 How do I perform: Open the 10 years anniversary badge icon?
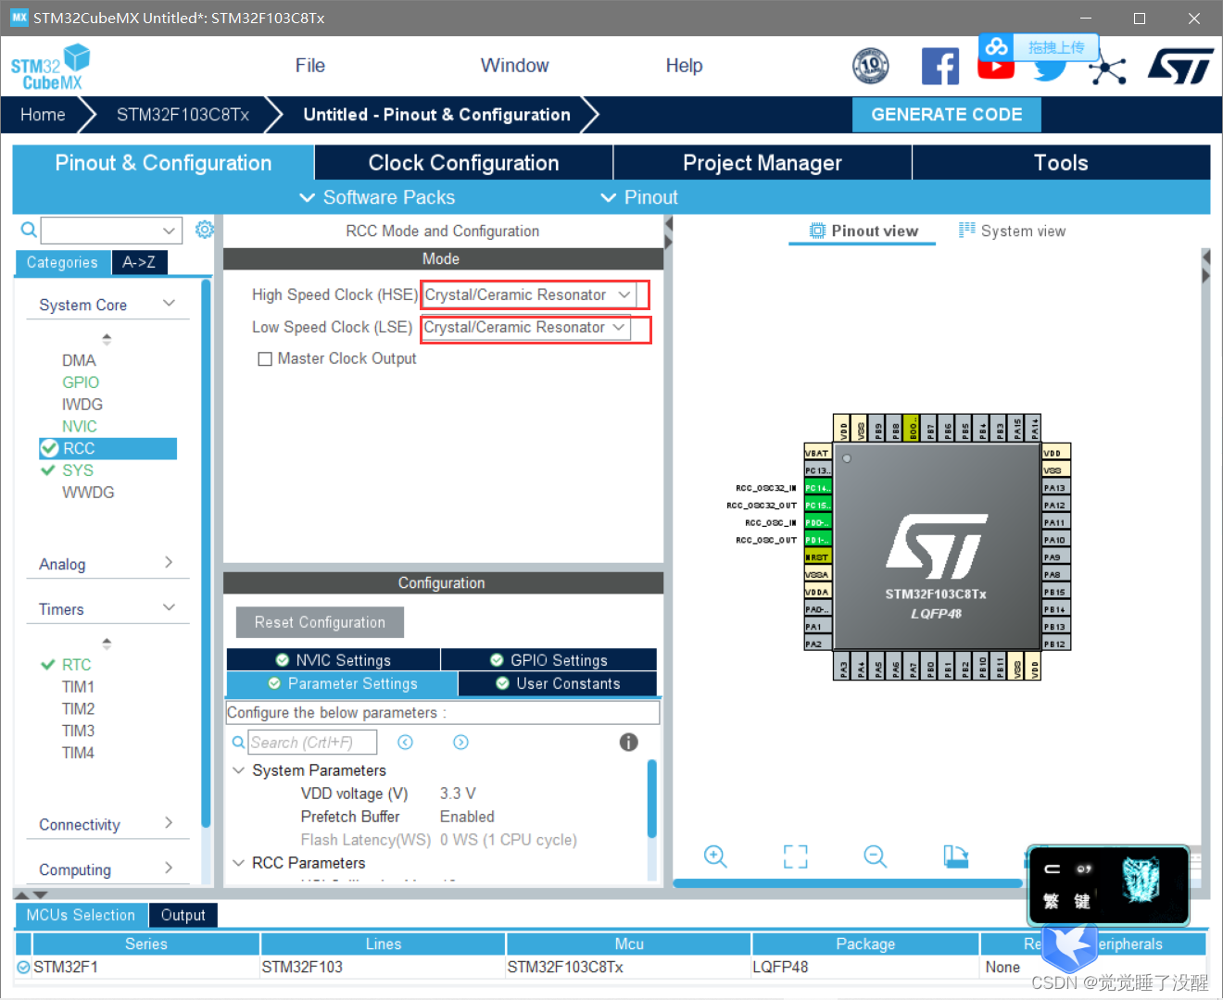871,66
